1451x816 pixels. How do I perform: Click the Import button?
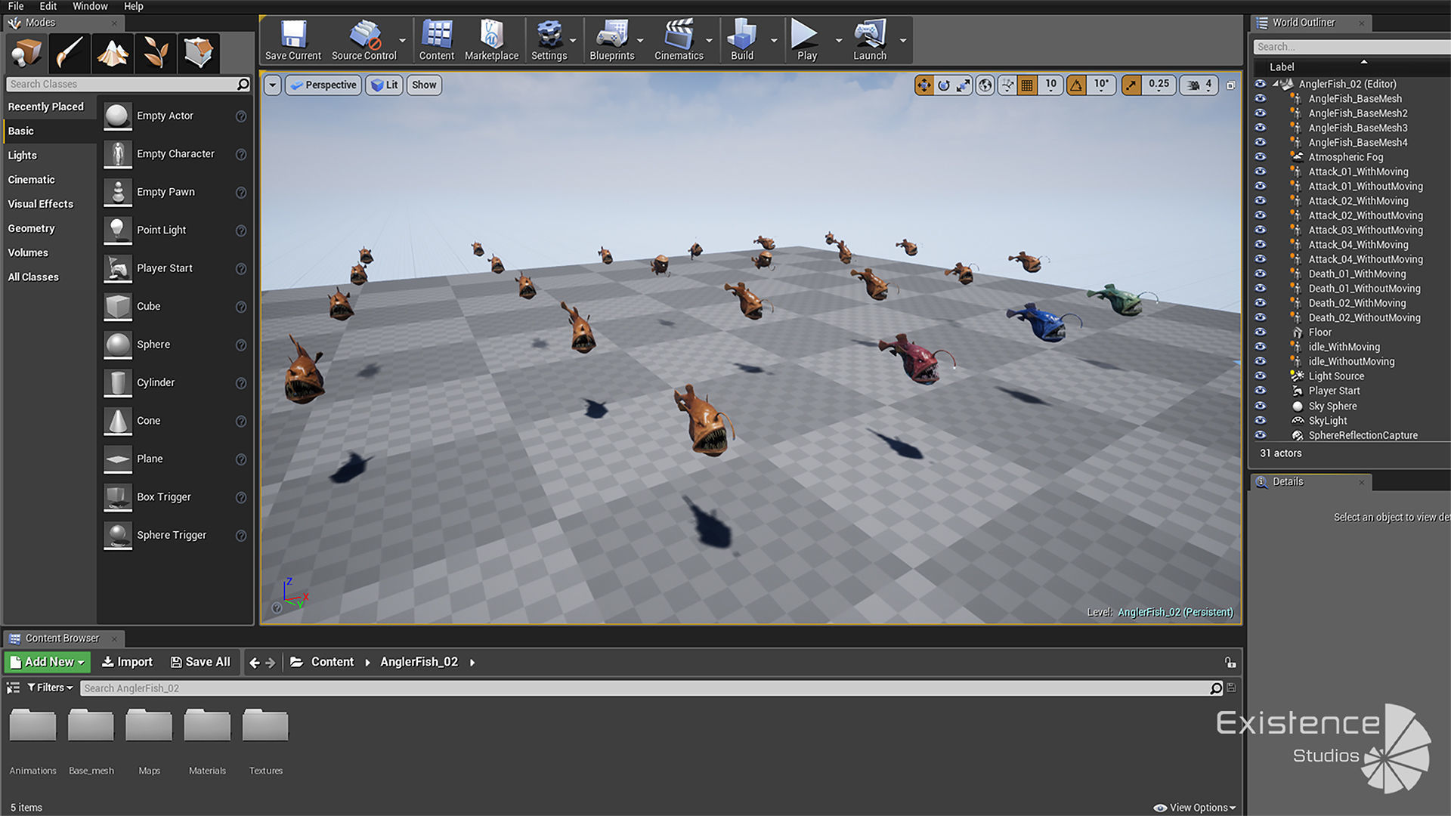coord(127,662)
